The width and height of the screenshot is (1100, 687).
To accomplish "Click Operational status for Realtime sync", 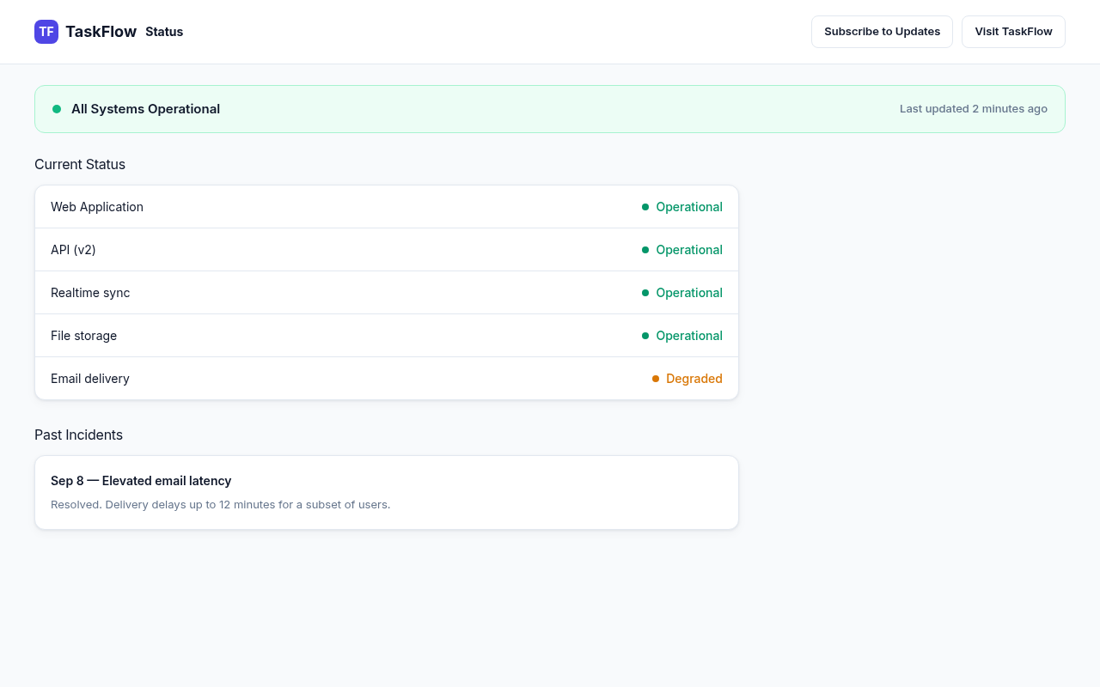I will (x=689, y=293).
